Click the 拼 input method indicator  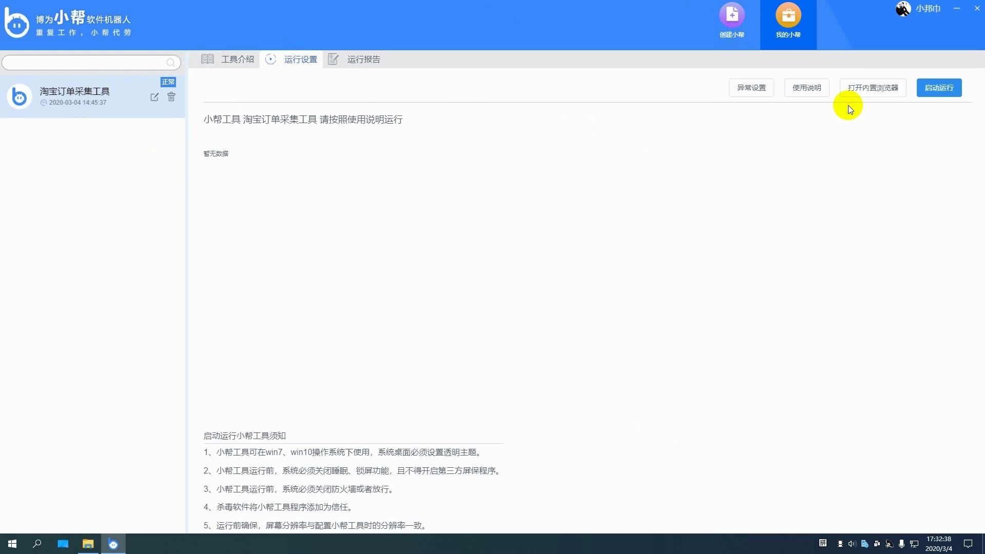[823, 543]
